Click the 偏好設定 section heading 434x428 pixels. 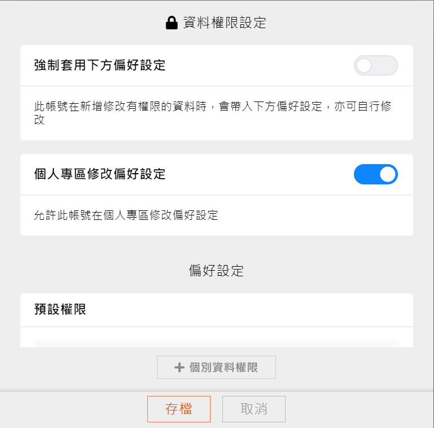216,271
